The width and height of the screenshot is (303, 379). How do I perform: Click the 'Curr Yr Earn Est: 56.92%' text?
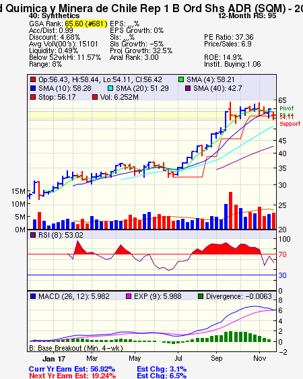point(72,369)
